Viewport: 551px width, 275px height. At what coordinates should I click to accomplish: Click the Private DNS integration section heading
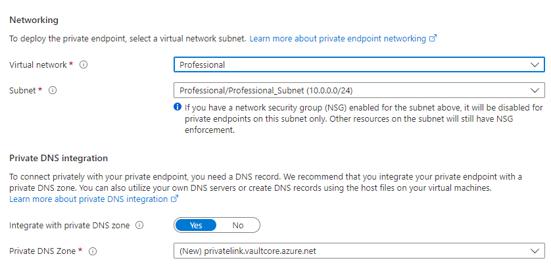pos(59,158)
